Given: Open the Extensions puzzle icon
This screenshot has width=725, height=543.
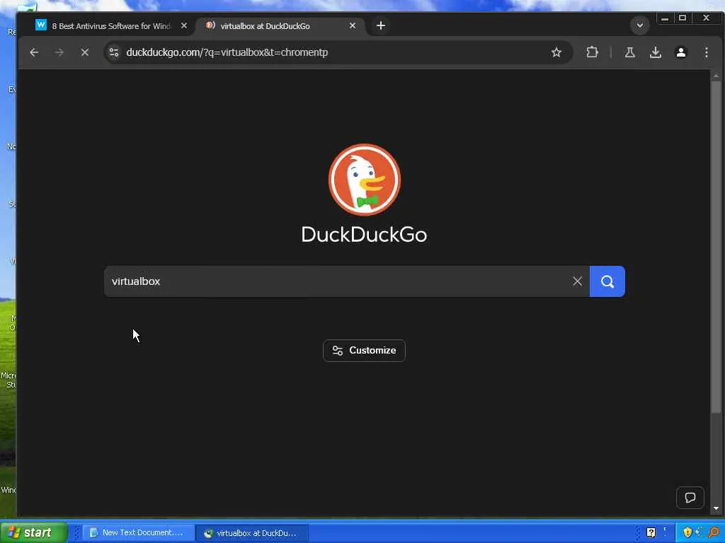Looking at the screenshot, I should (x=592, y=52).
